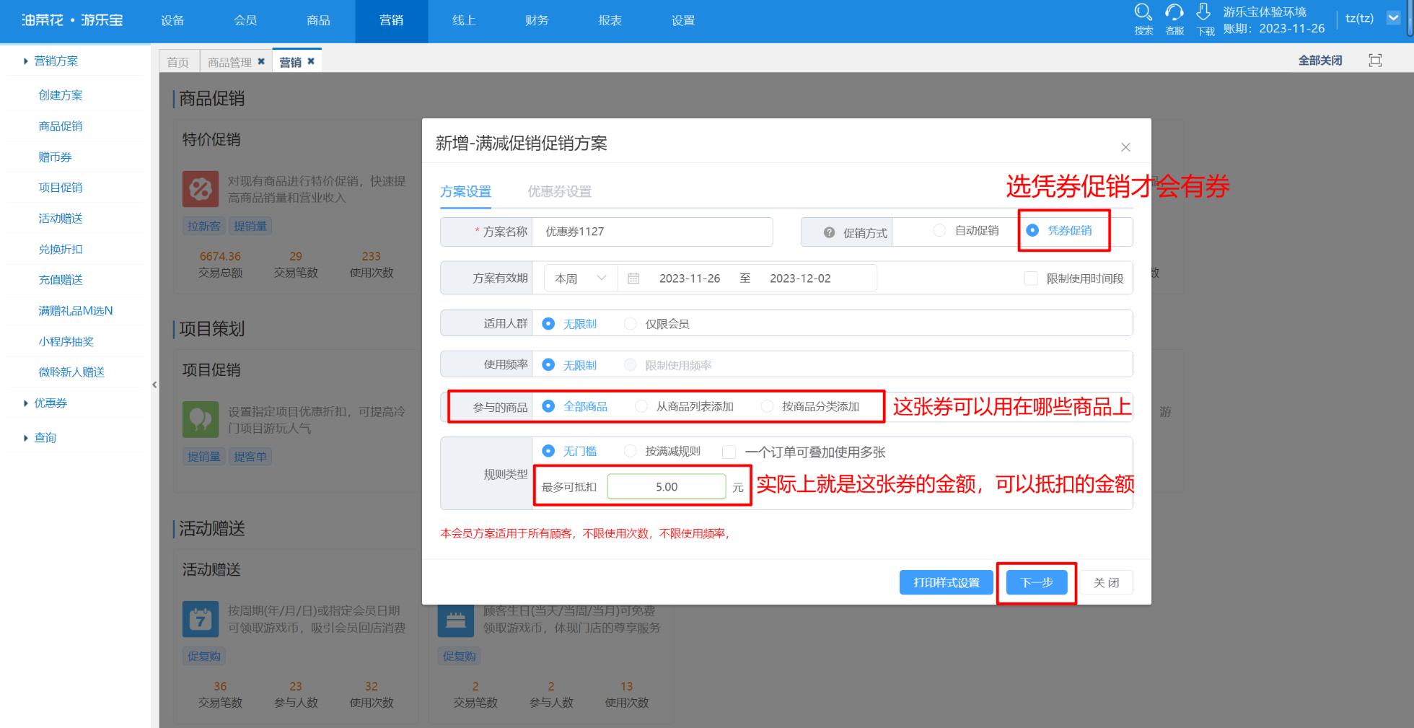Open 小程序抽奖 in sidebar
1414x728 pixels.
[66, 341]
